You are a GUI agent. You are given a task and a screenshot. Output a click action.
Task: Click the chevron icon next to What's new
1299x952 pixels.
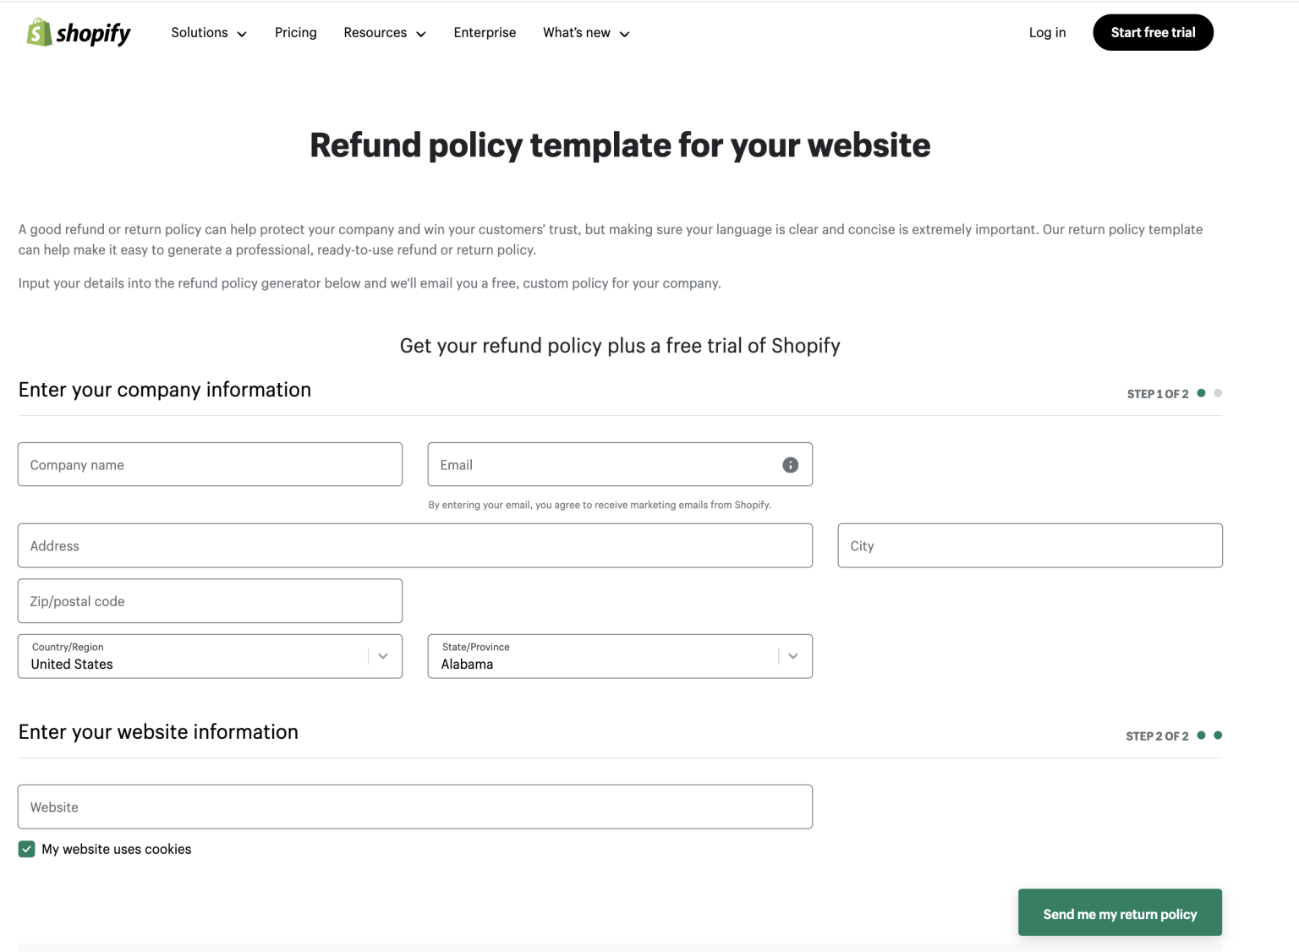pyautogui.click(x=625, y=34)
